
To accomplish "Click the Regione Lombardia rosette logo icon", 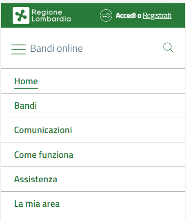I will (21, 15).
